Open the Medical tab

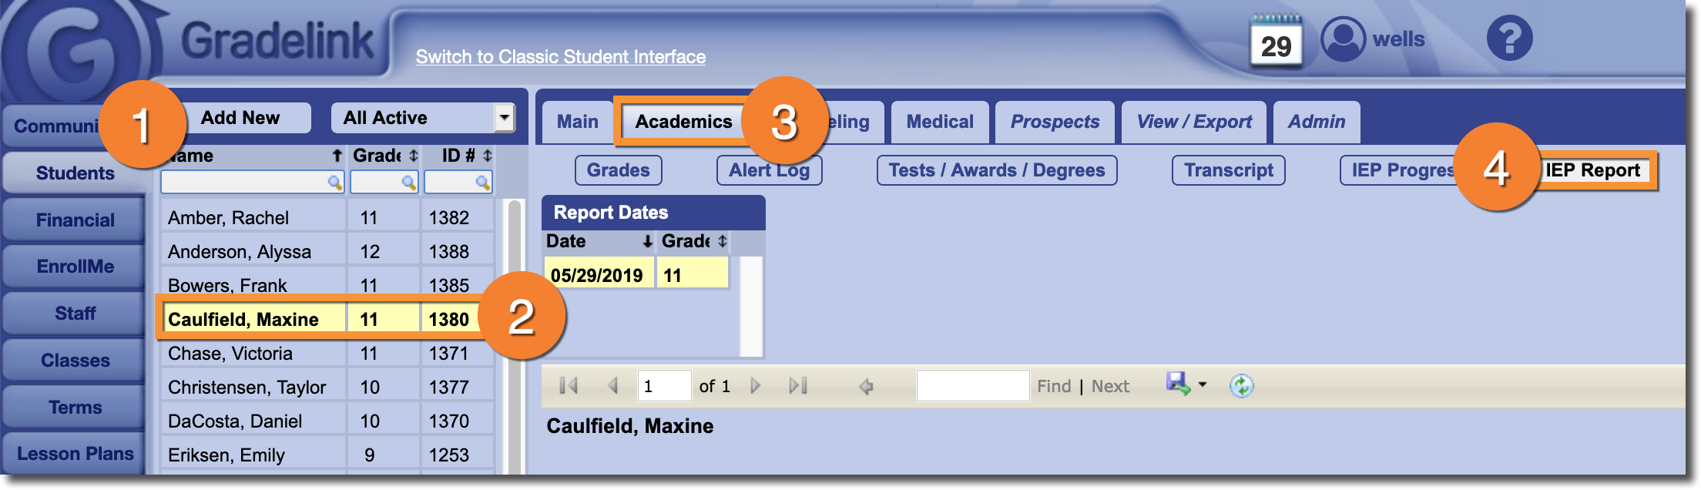click(940, 122)
